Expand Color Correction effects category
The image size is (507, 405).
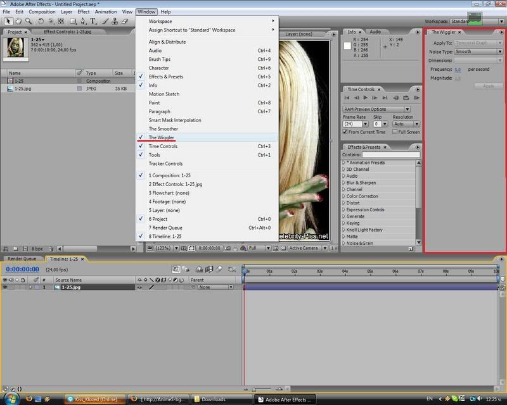click(343, 196)
